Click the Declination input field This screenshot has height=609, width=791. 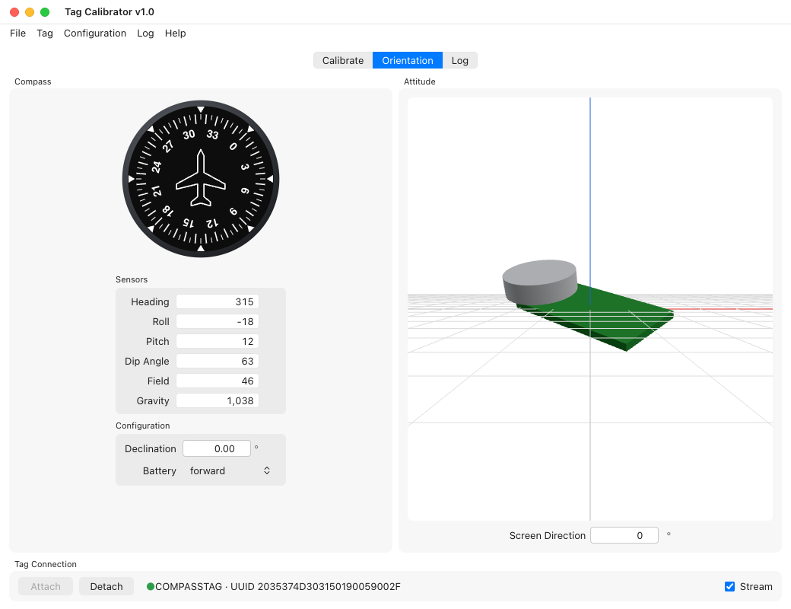coord(217,448)
